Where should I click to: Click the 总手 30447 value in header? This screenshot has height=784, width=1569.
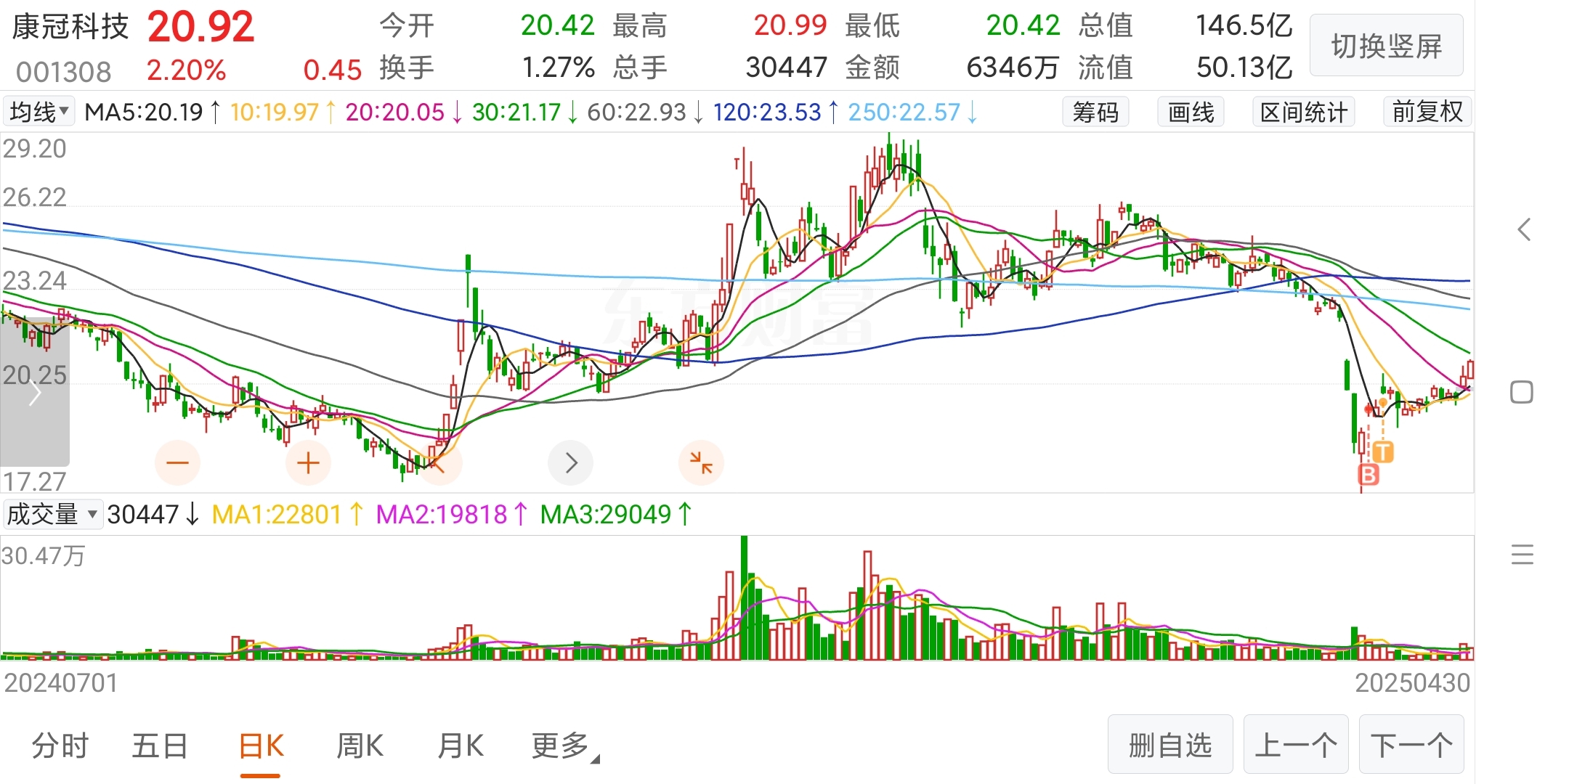[787, 68]
